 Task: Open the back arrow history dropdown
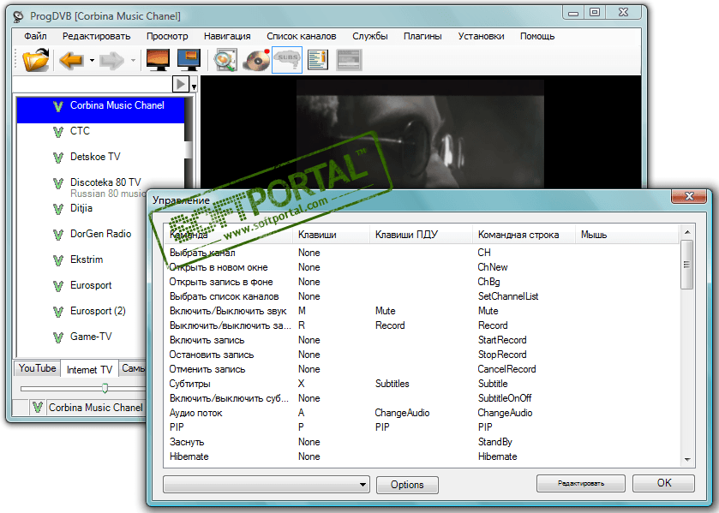click(x=92, y=60)
